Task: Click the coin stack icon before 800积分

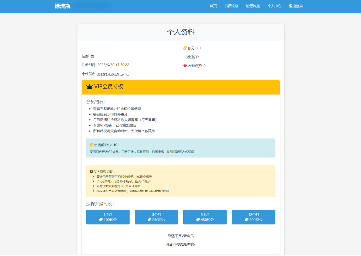Action: coord(246,220)
